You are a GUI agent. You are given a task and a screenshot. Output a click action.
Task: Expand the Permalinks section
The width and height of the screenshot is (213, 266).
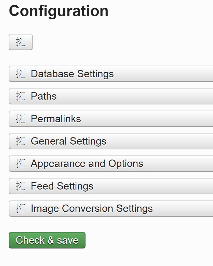point(56,119)
